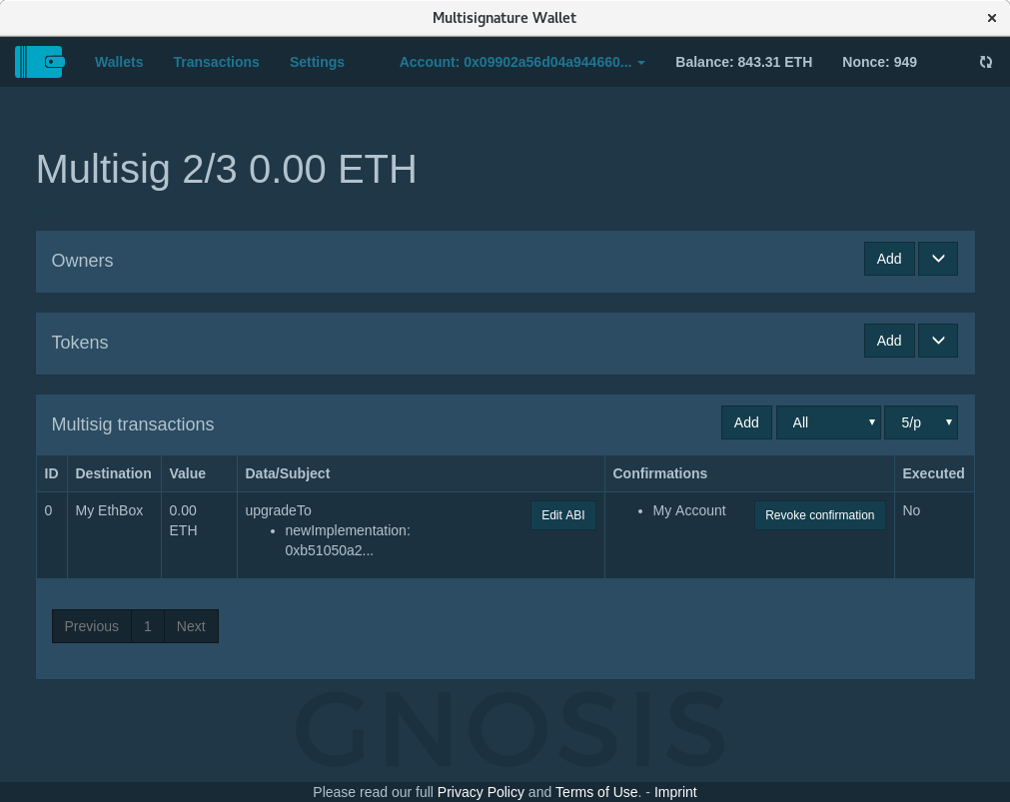Screen dimensions: 1010x802
Task: Add a new owner
Action: 889,259
